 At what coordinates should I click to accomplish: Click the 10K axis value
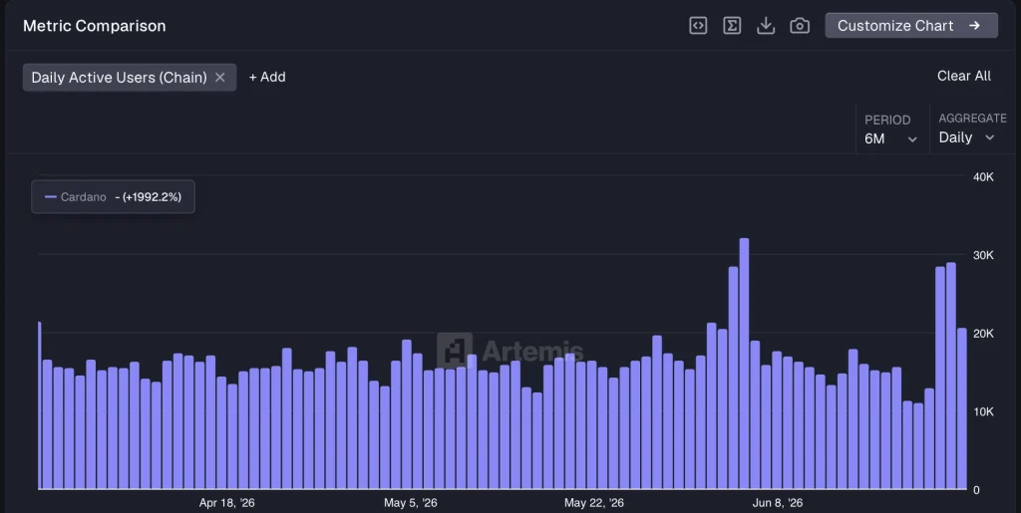[983, 411]
